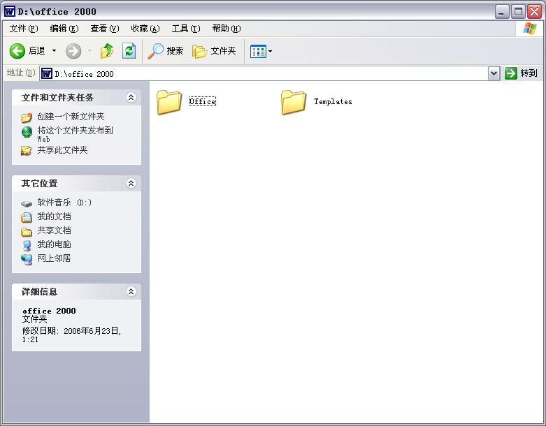Click the Word icon in title bar
This screenshot has height=426, width=546.
click(x=9, y=11)
